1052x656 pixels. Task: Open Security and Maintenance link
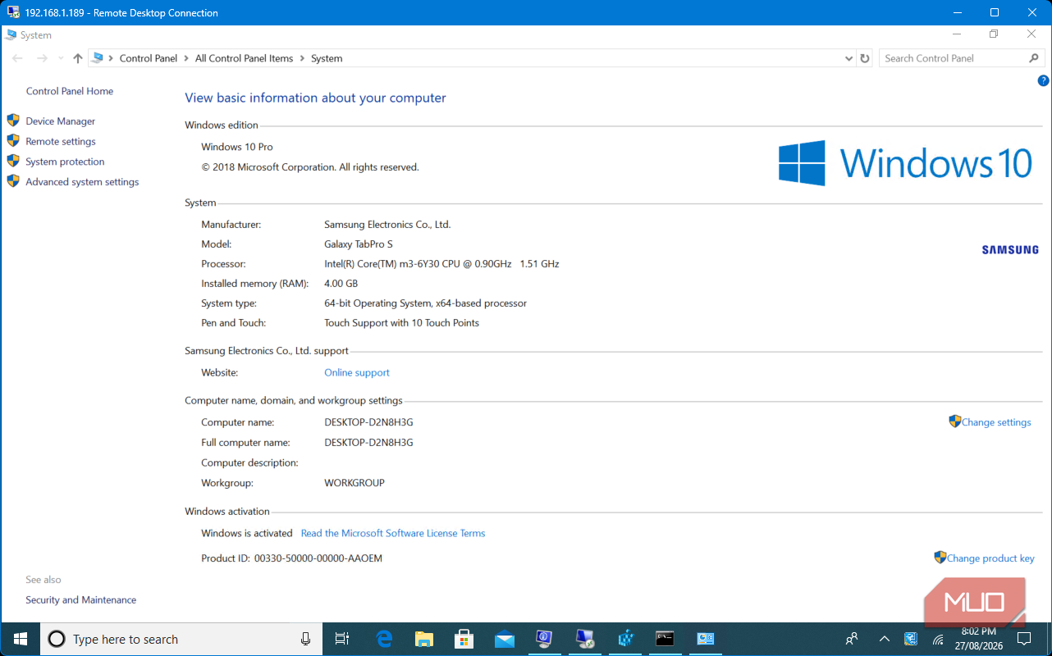[x=80, y=600]
